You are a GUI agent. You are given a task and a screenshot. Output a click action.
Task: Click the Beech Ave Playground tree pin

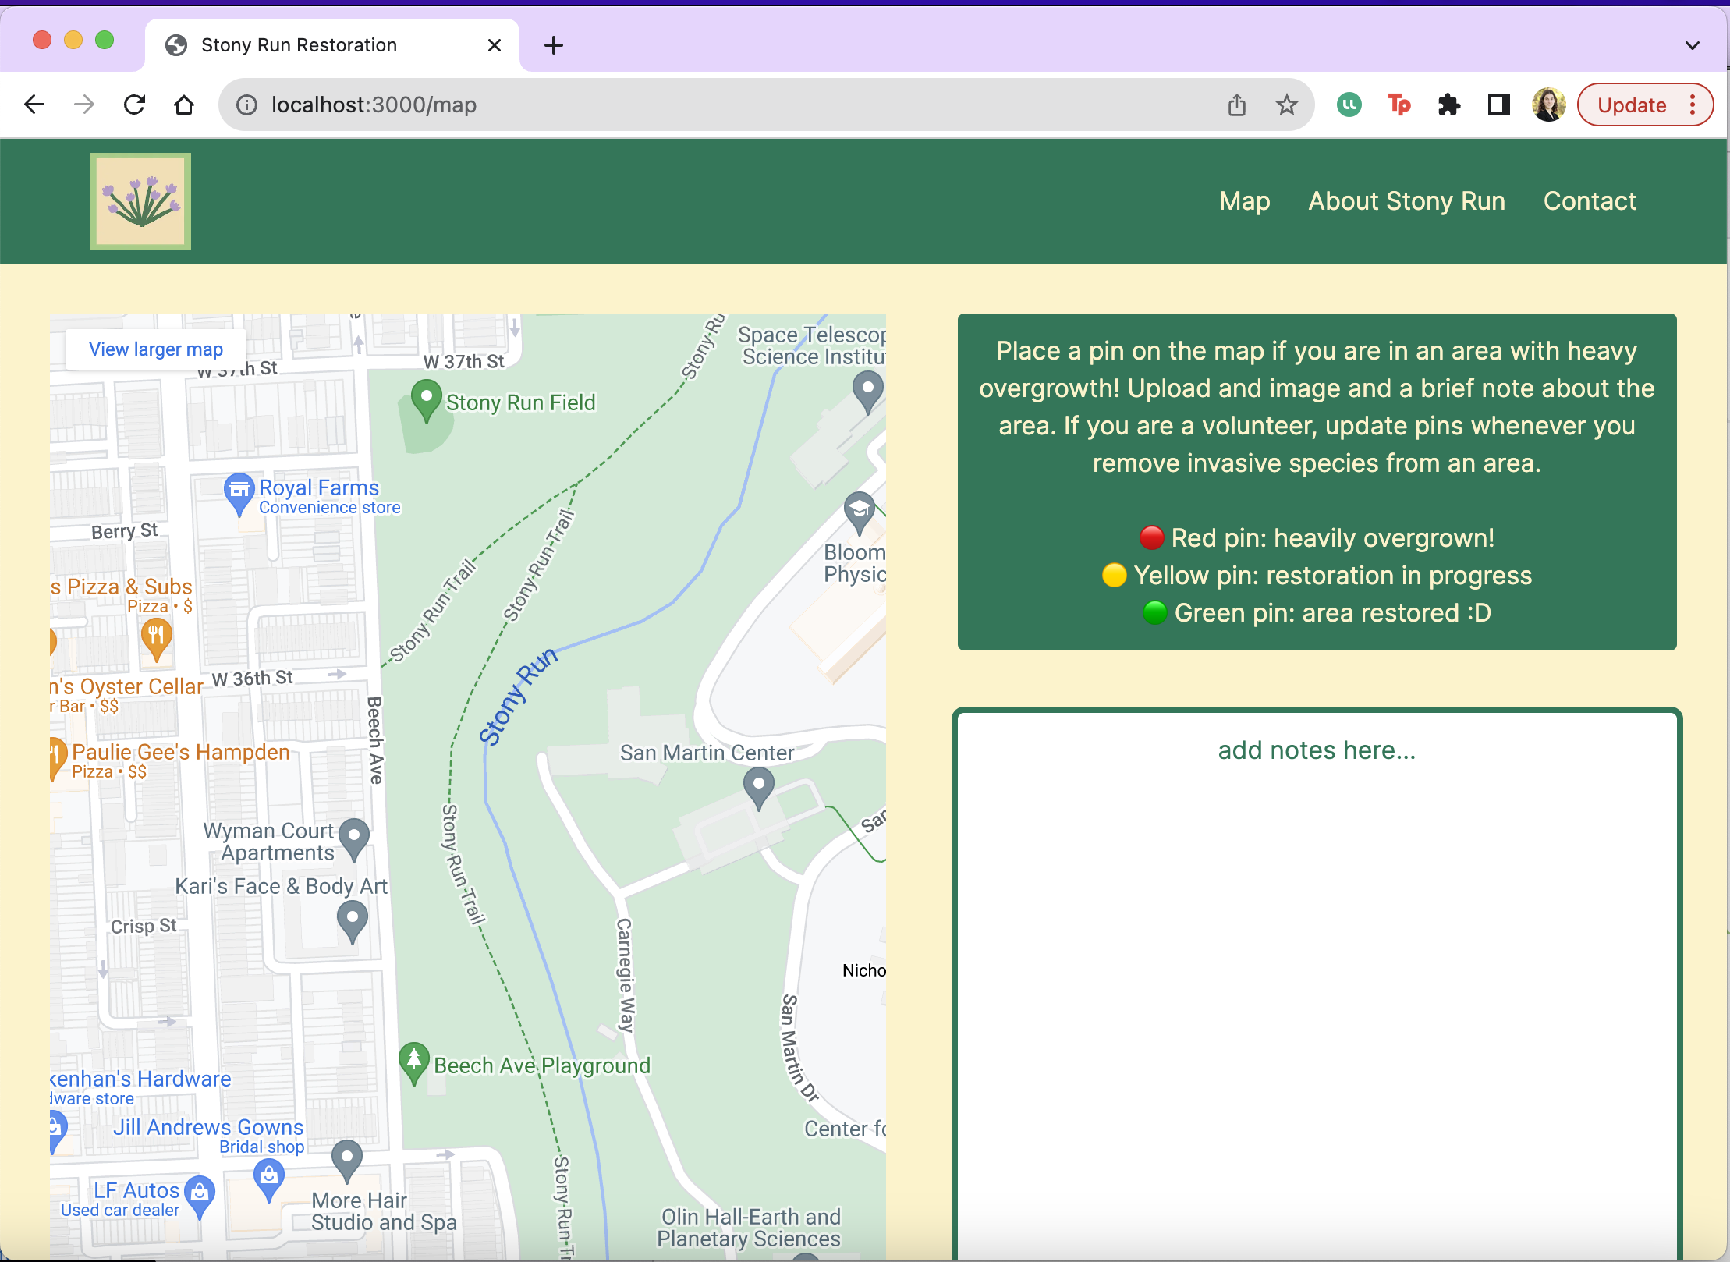(x=414, y=1062)
